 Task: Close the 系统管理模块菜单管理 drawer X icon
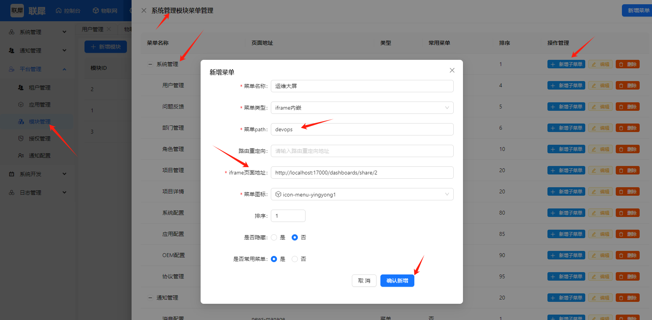coord(144,10)
